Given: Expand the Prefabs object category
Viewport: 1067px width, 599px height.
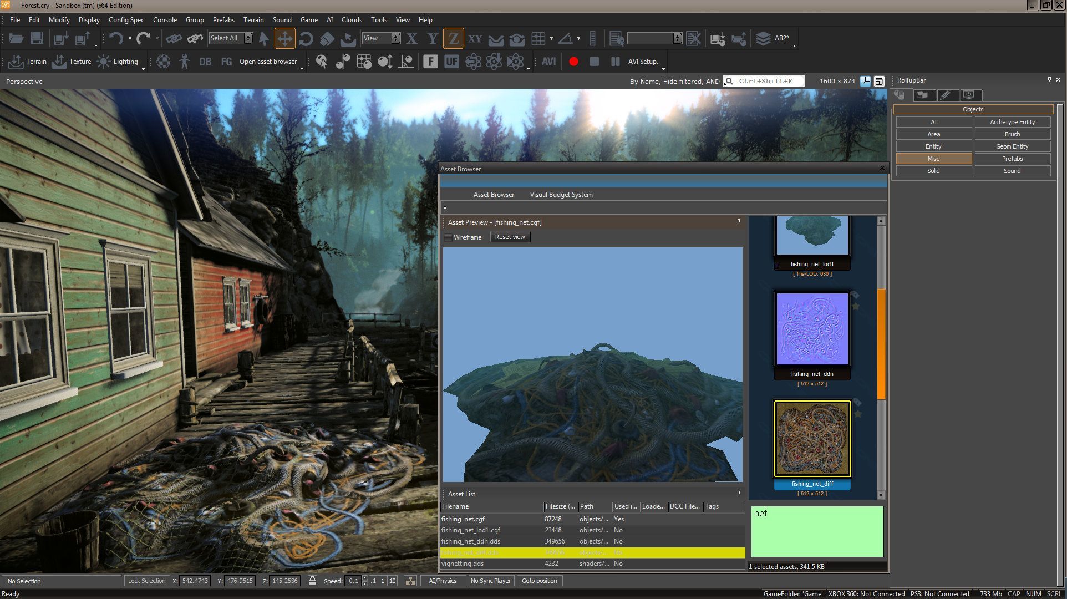Looking at the screenshot, I should pyautogui.click(x=1012, y=159).
